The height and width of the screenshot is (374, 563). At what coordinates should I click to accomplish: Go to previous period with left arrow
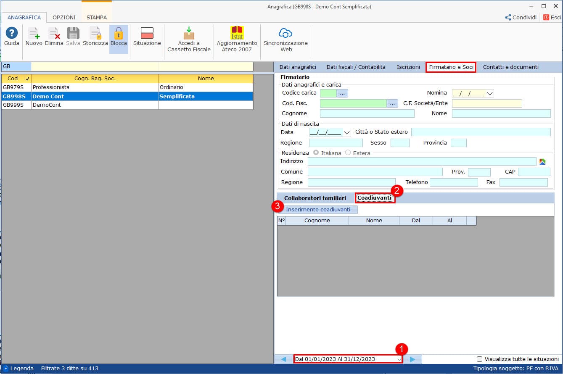pos(284,359)
